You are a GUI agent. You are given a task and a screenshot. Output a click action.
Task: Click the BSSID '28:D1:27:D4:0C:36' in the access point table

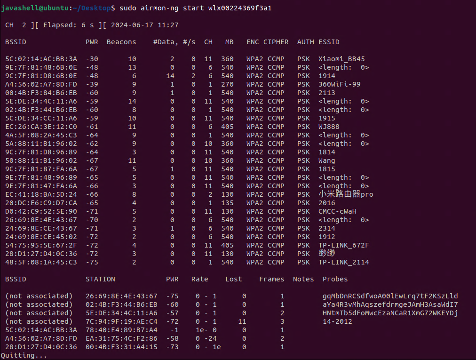[x=41, y=254]
